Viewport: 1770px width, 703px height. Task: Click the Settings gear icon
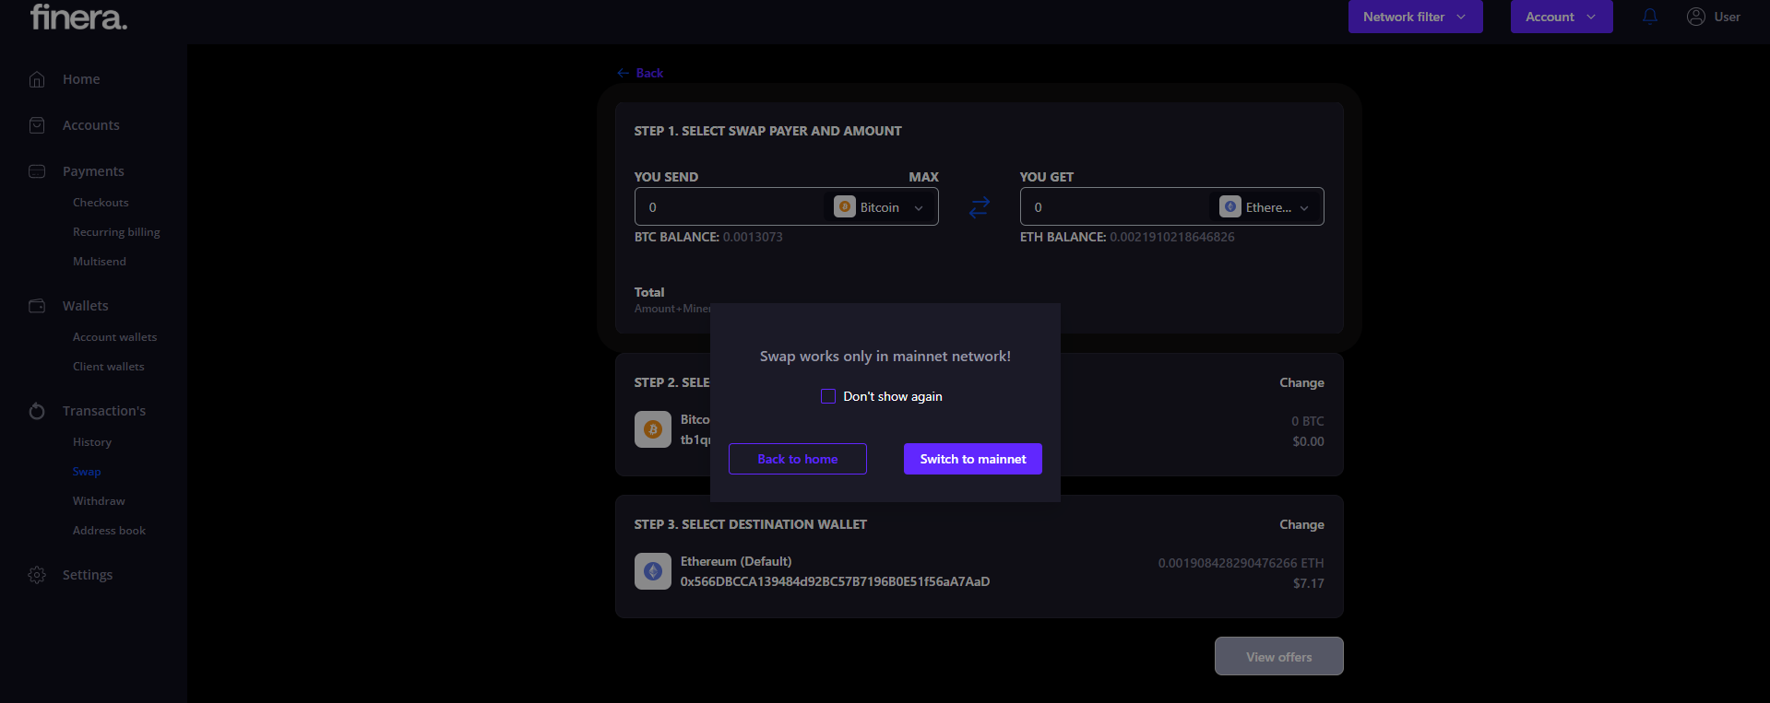[x=37, y=575]
